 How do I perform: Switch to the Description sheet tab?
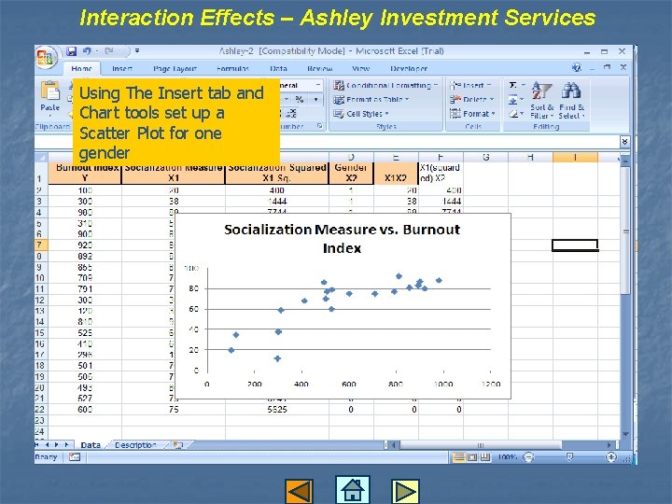coord(135,445)
